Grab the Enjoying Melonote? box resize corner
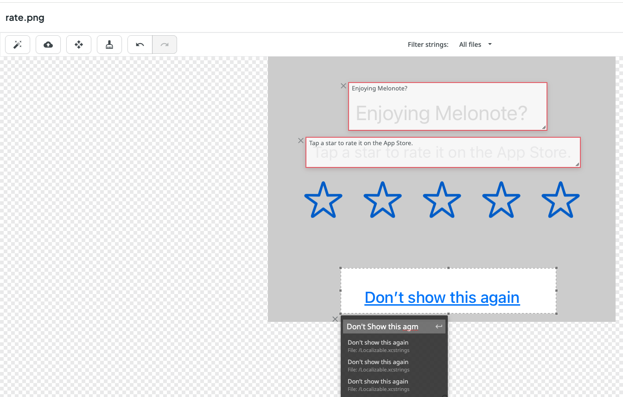 tap(544, 128)
